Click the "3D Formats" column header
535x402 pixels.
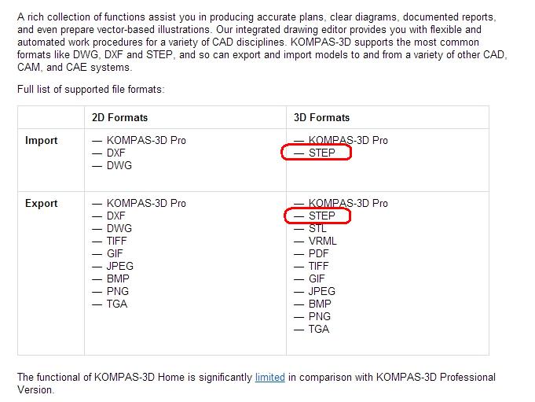coord(321,117)
